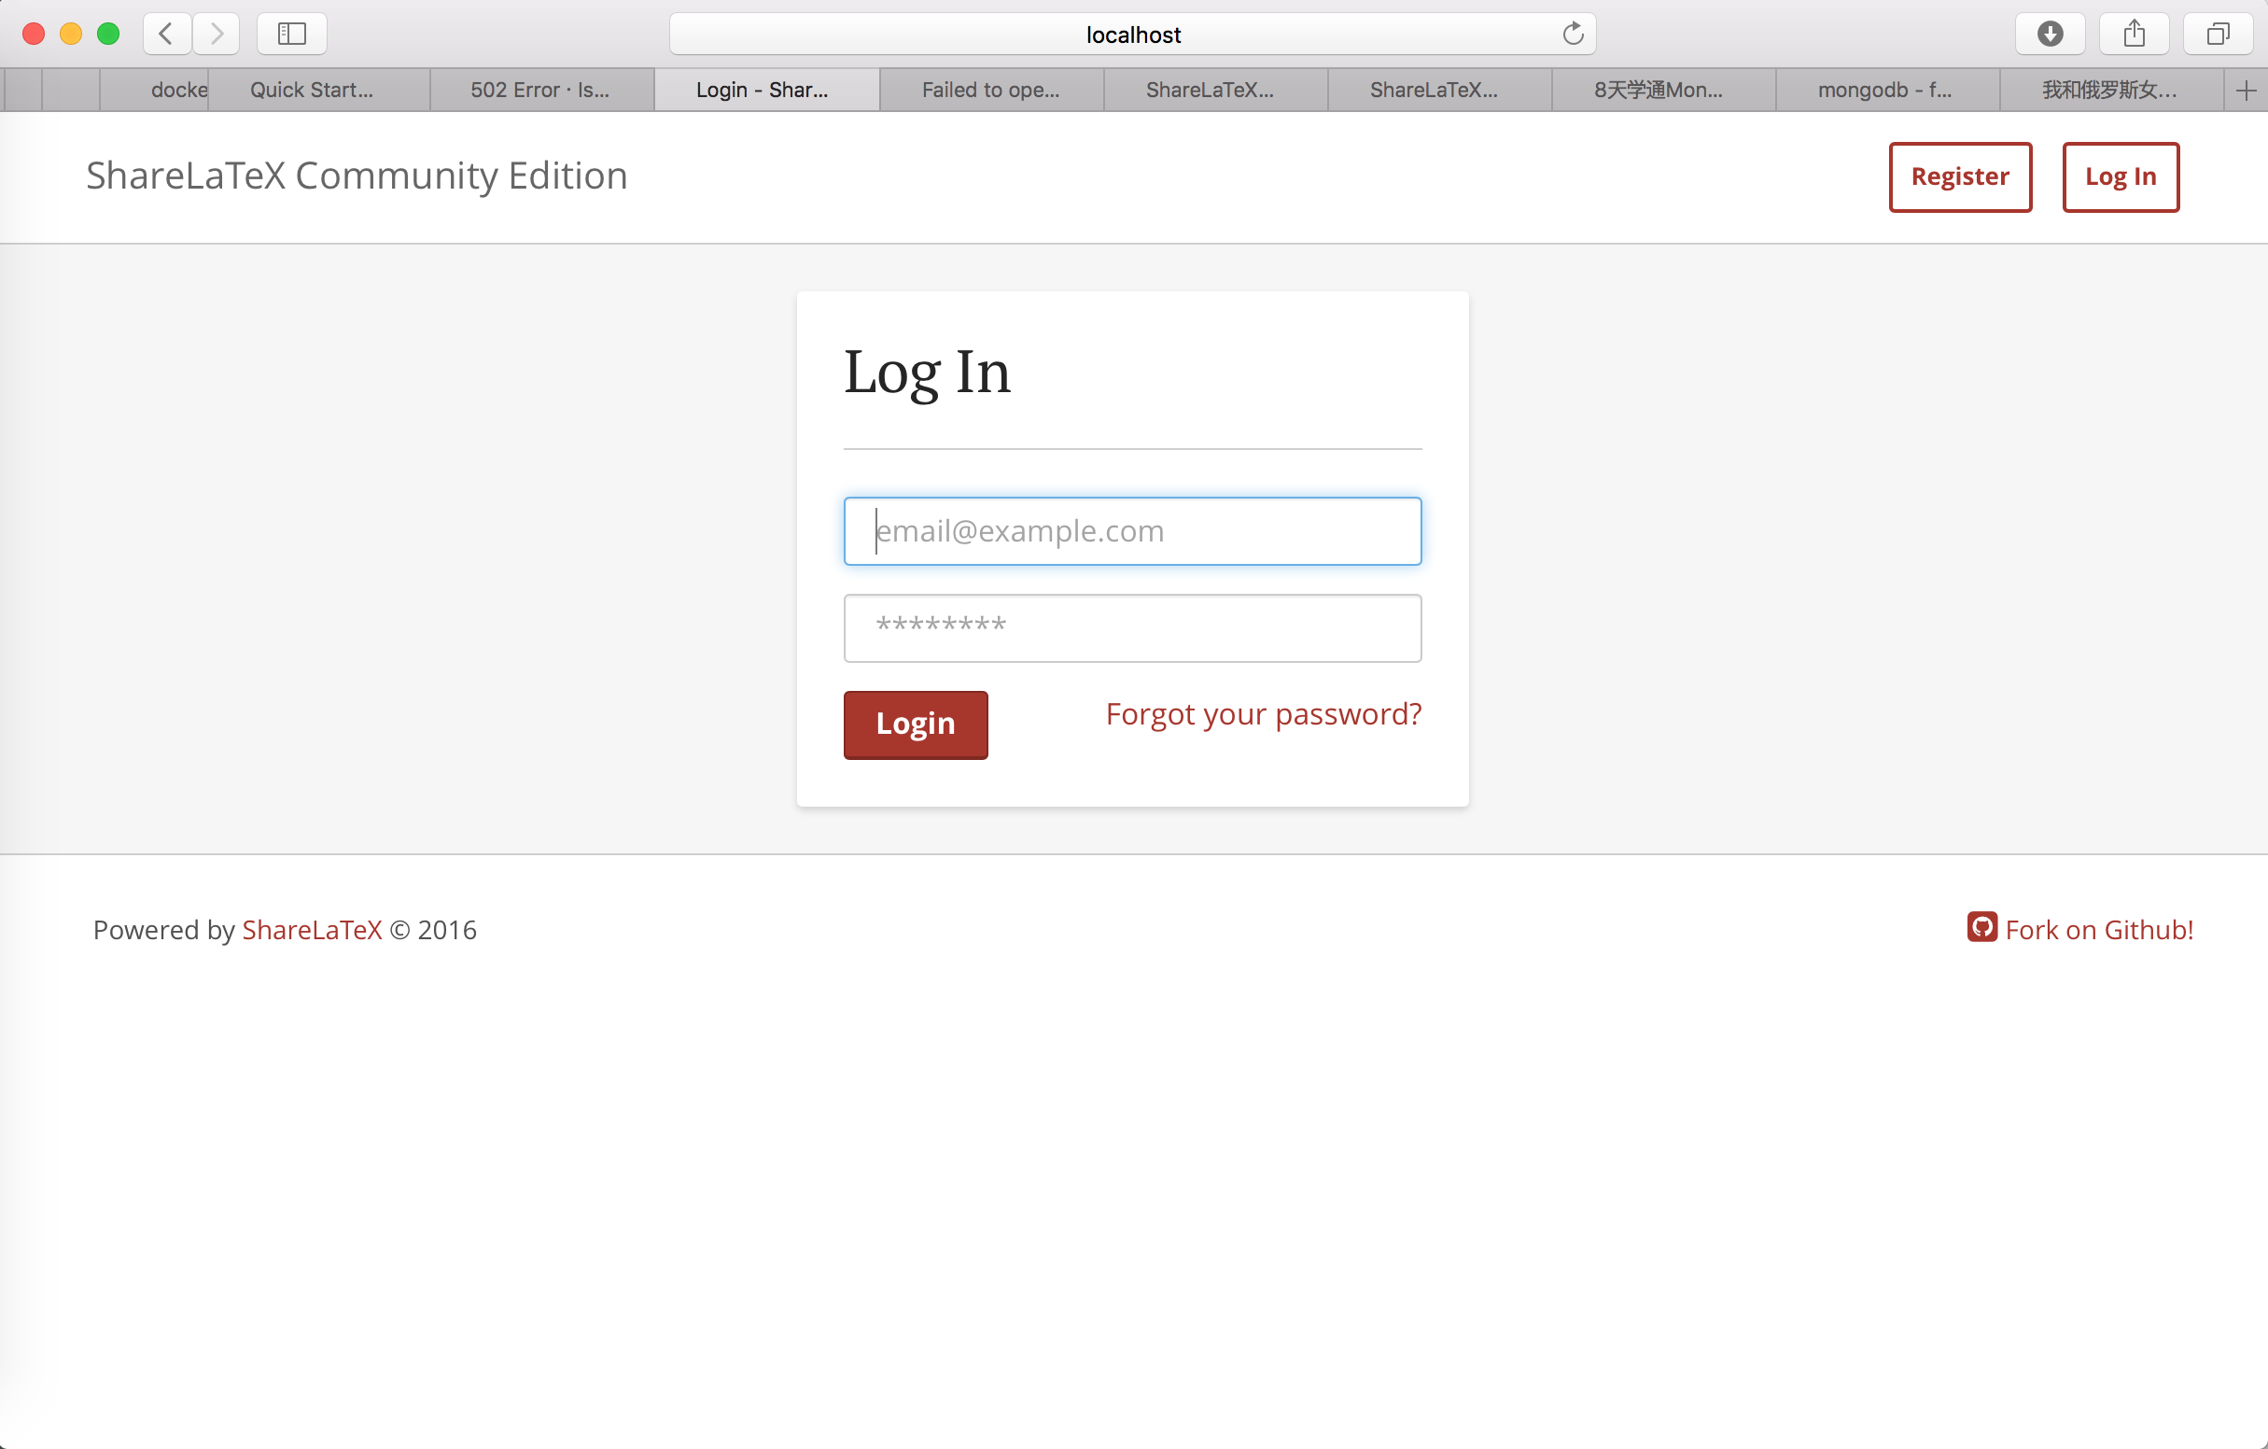Open the downloads list
Image resolution: width=2268 pixels, height=1449 pixels.
[x=2050, y=34]
